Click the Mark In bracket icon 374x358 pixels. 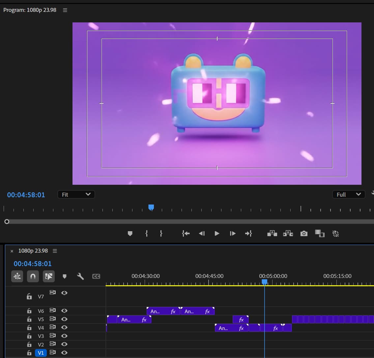(147, 234)
